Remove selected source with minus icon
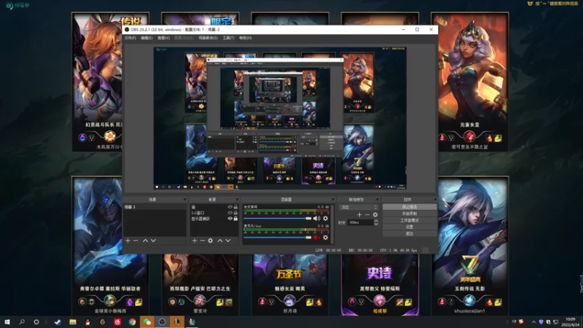 coord(203,241)
